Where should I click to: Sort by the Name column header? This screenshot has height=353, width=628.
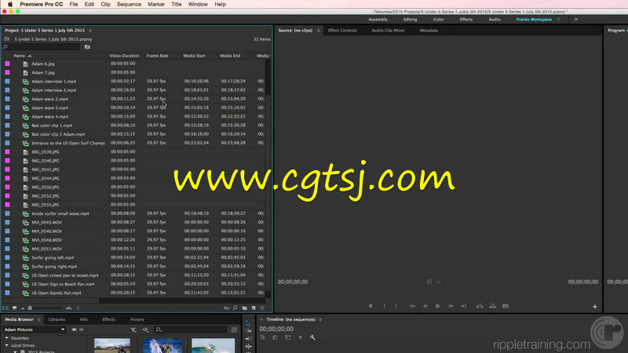point(19,56)
